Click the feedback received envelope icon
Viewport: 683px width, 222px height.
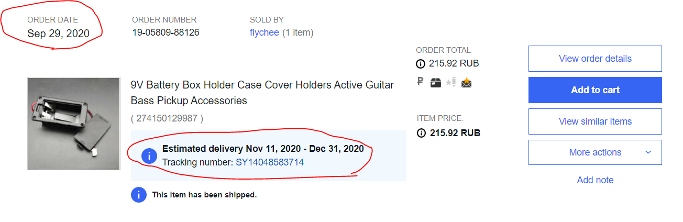tap(466, 82)
